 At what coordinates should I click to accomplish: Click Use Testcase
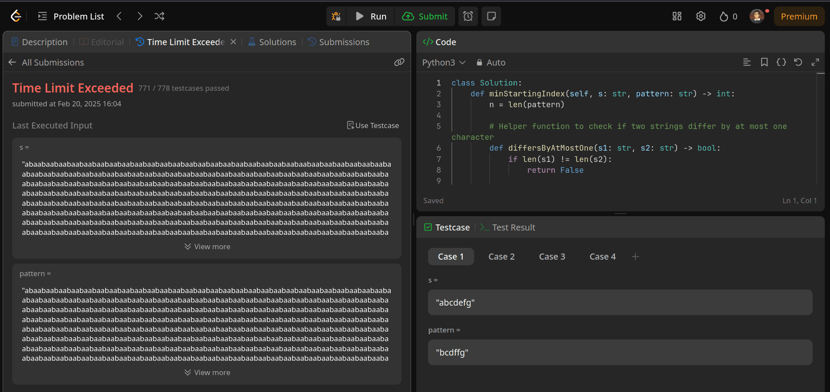coord(373,125)
